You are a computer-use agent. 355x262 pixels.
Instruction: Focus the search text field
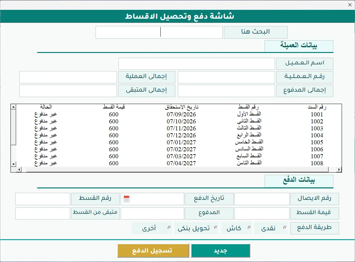[x=159, y=32]
